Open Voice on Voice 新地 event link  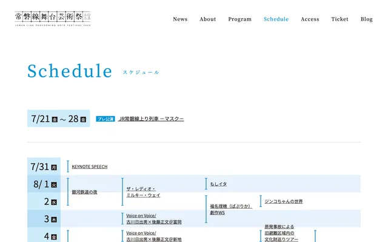click(153, 236)
